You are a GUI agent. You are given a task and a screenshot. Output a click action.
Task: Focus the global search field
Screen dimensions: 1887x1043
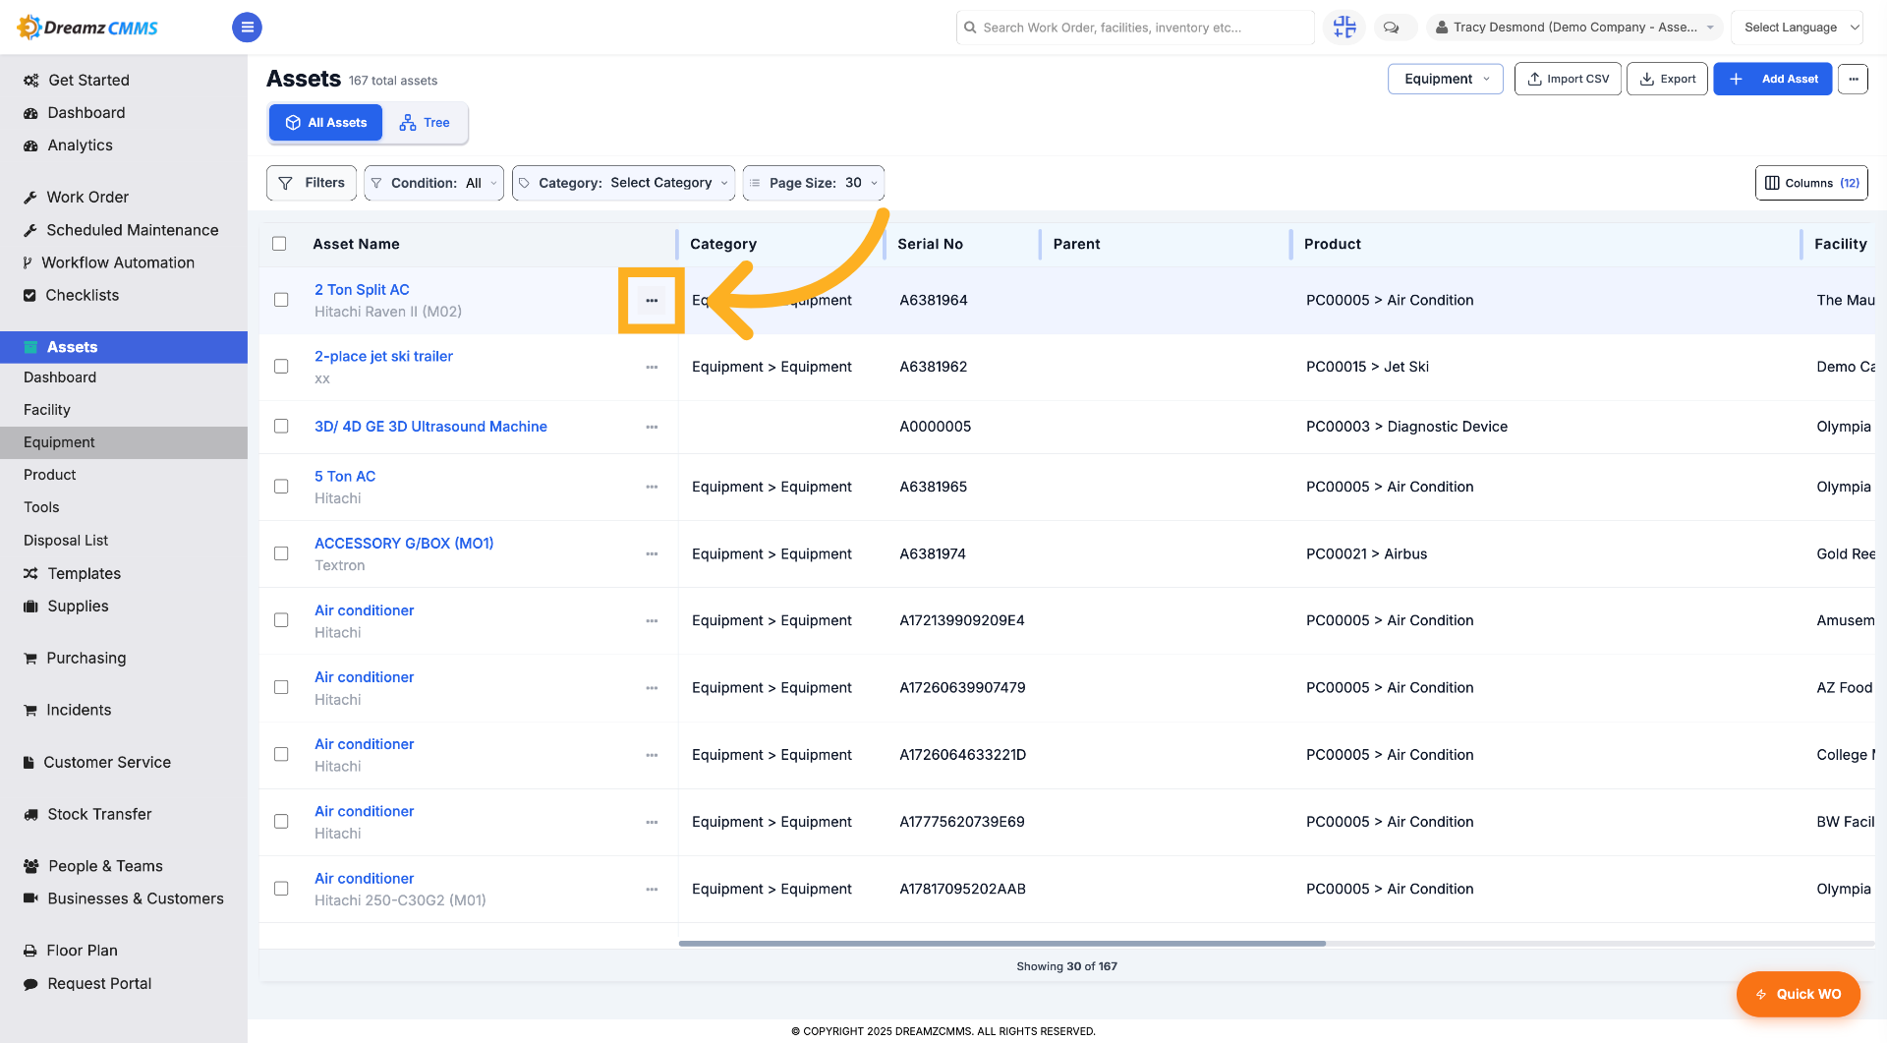coord(1135,28)
